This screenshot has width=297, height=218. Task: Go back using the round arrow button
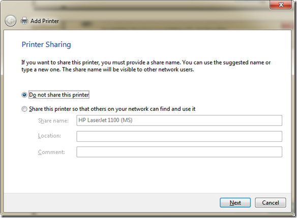(x=10, y=21)
